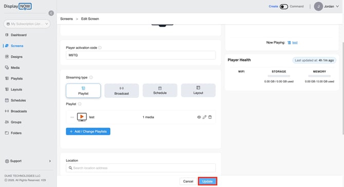Open Groups in the sidebar
344x187 pixels.
(16, 122)
